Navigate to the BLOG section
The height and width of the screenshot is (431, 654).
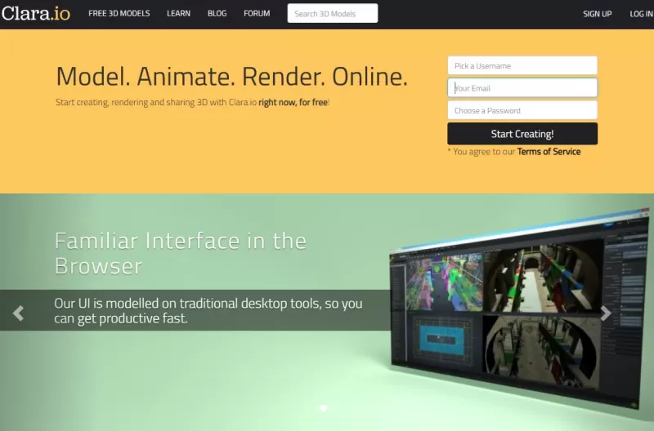tap(217, 14)
